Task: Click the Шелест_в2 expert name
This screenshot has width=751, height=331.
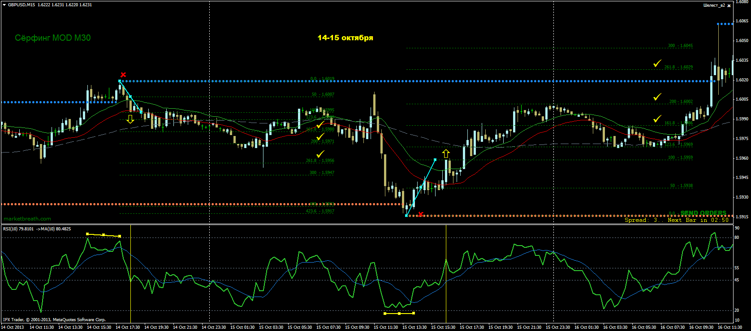Action: tap(714, 5)
